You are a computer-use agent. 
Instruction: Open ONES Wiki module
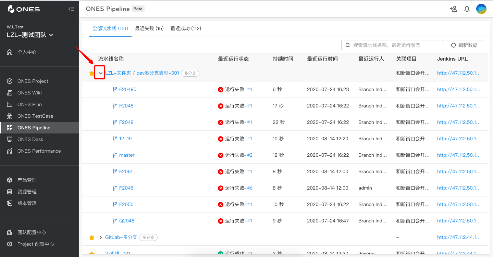(39, 93)
